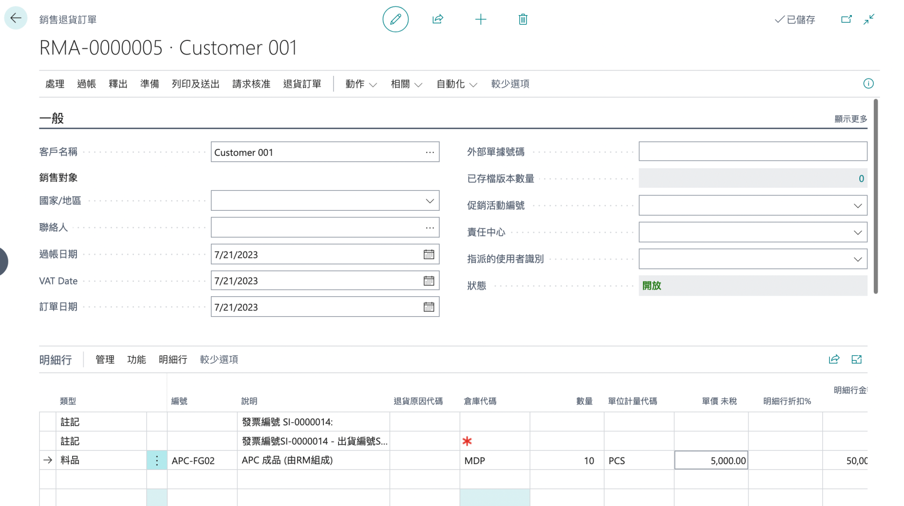The height and width of the screenshot is (506, 904).
Task: Click description cell 發票編號 SI-0000014:
Action: pos(313,422)
